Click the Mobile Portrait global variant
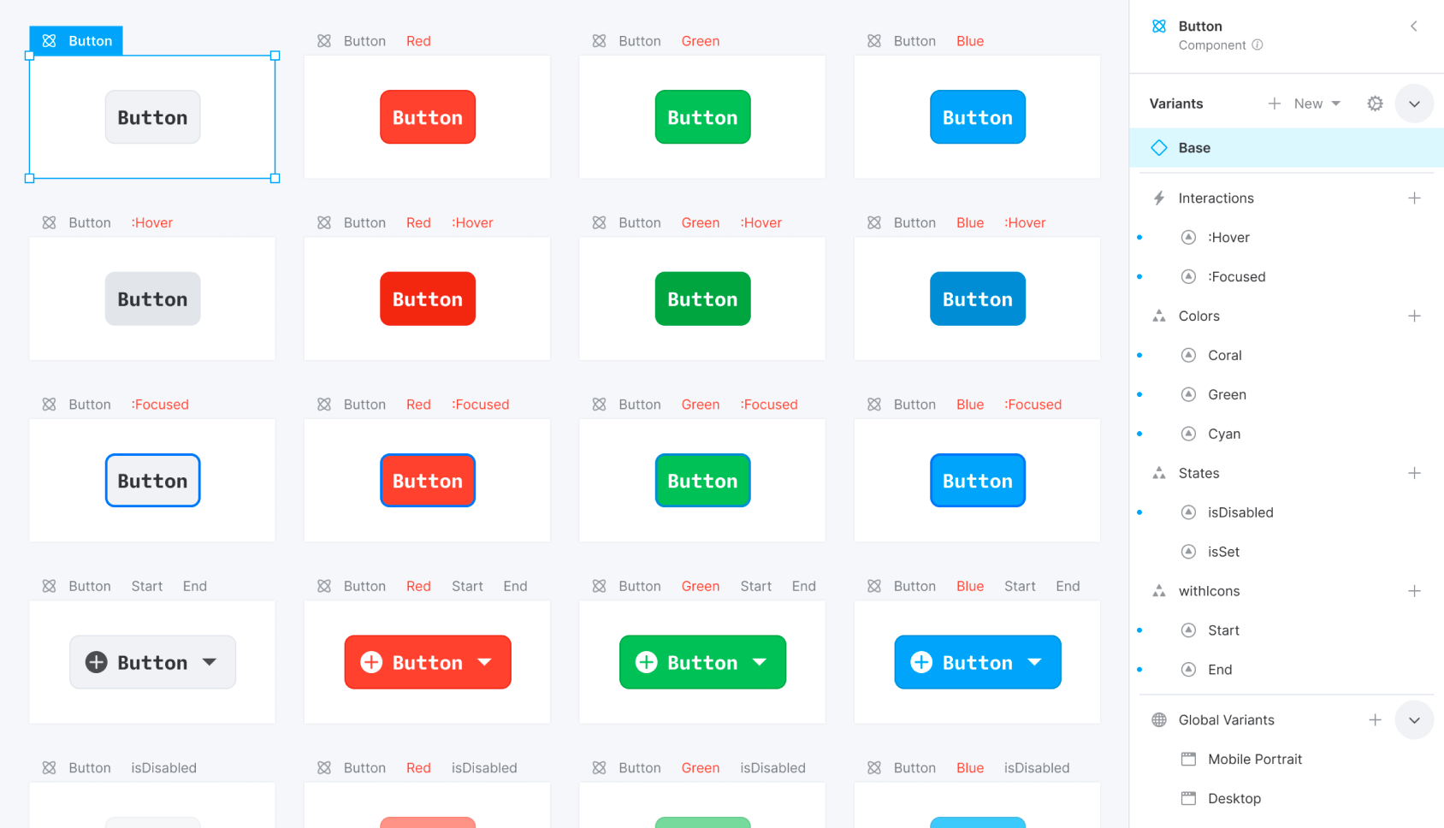 (1255, 760)
